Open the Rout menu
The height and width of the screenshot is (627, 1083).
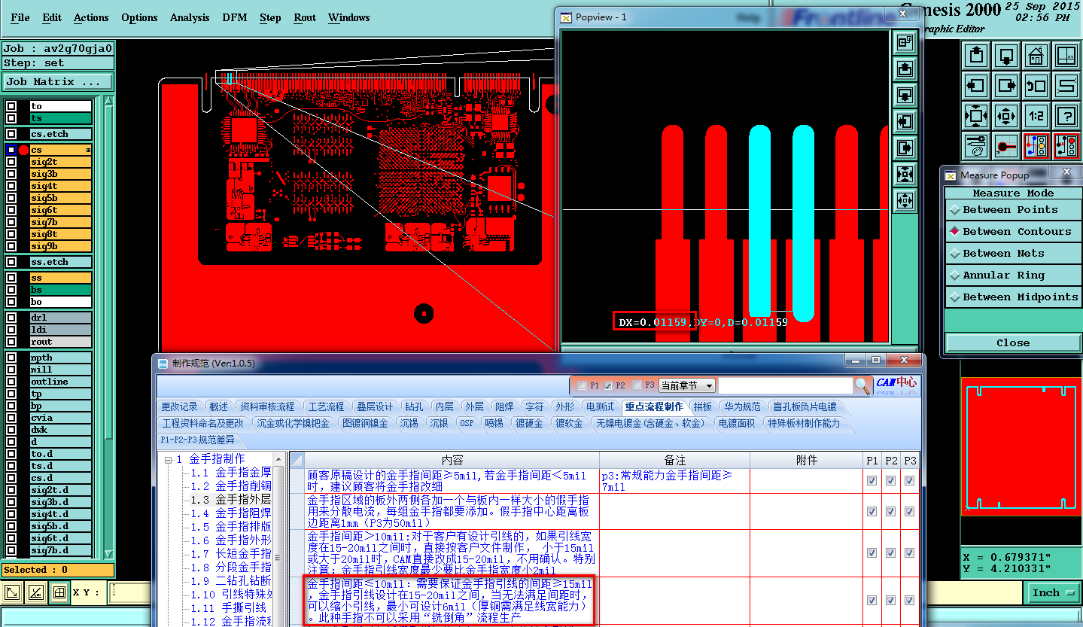pyautogui.click(x=305, y=17)
